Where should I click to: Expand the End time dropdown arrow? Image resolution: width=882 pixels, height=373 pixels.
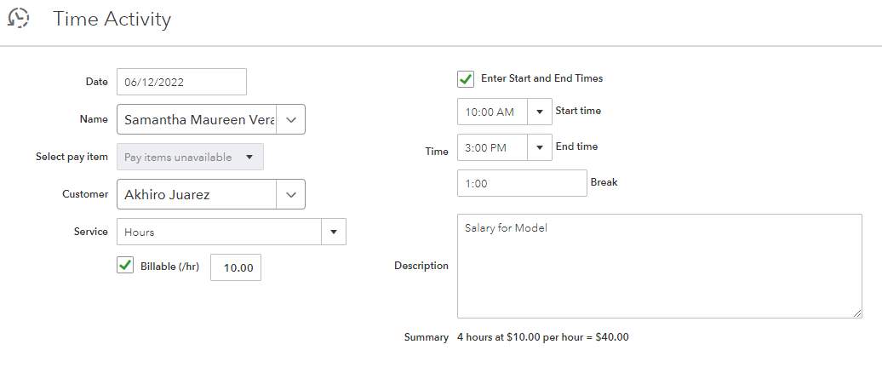coord(540,148)
